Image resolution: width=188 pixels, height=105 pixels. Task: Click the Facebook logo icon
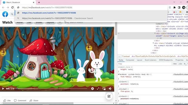point(5,14)
